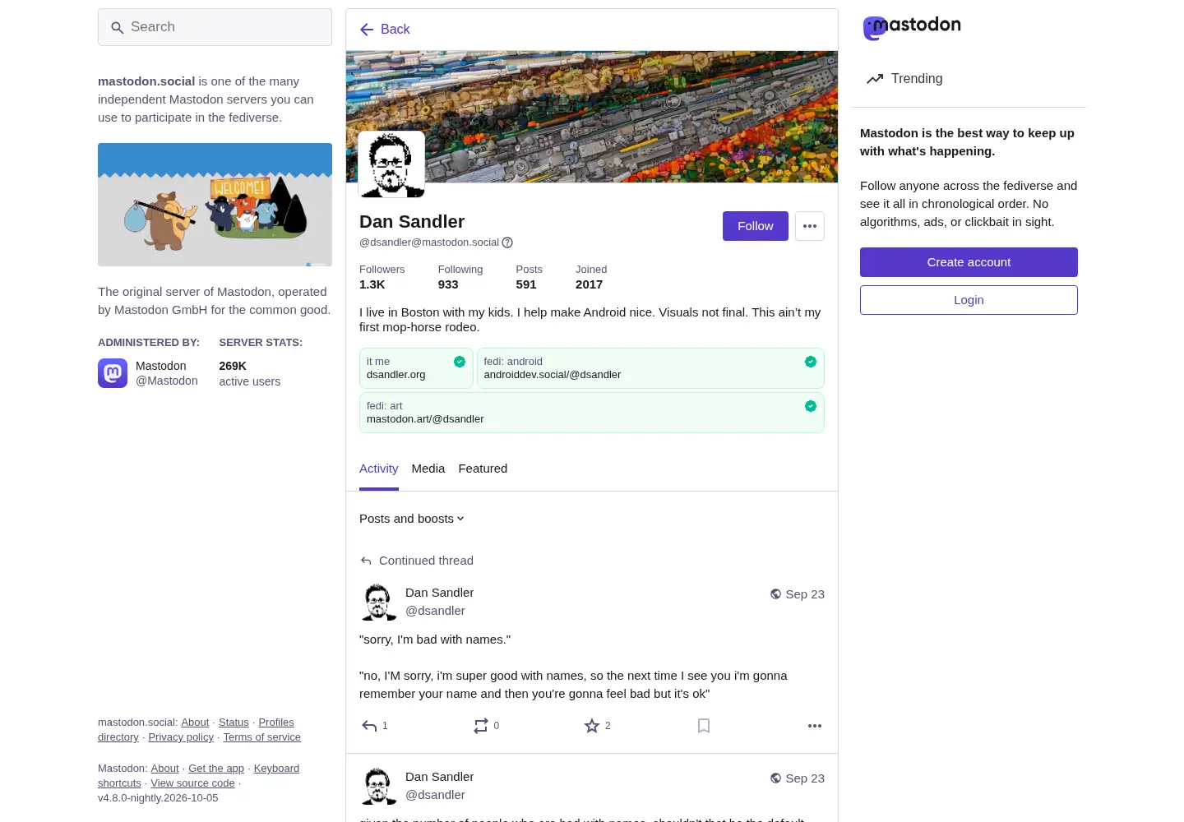The width and height of the screenshot is (1184, 822).
Task: Open the Mastodon logo home link
Action: pyautogui.click(x=911, y=27)
